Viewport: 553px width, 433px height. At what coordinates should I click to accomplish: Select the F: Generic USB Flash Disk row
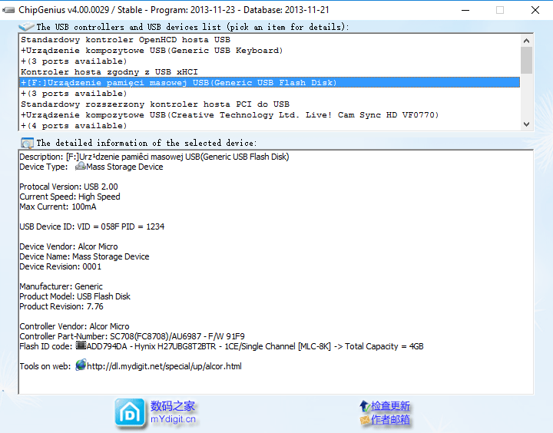pos(270,82)
